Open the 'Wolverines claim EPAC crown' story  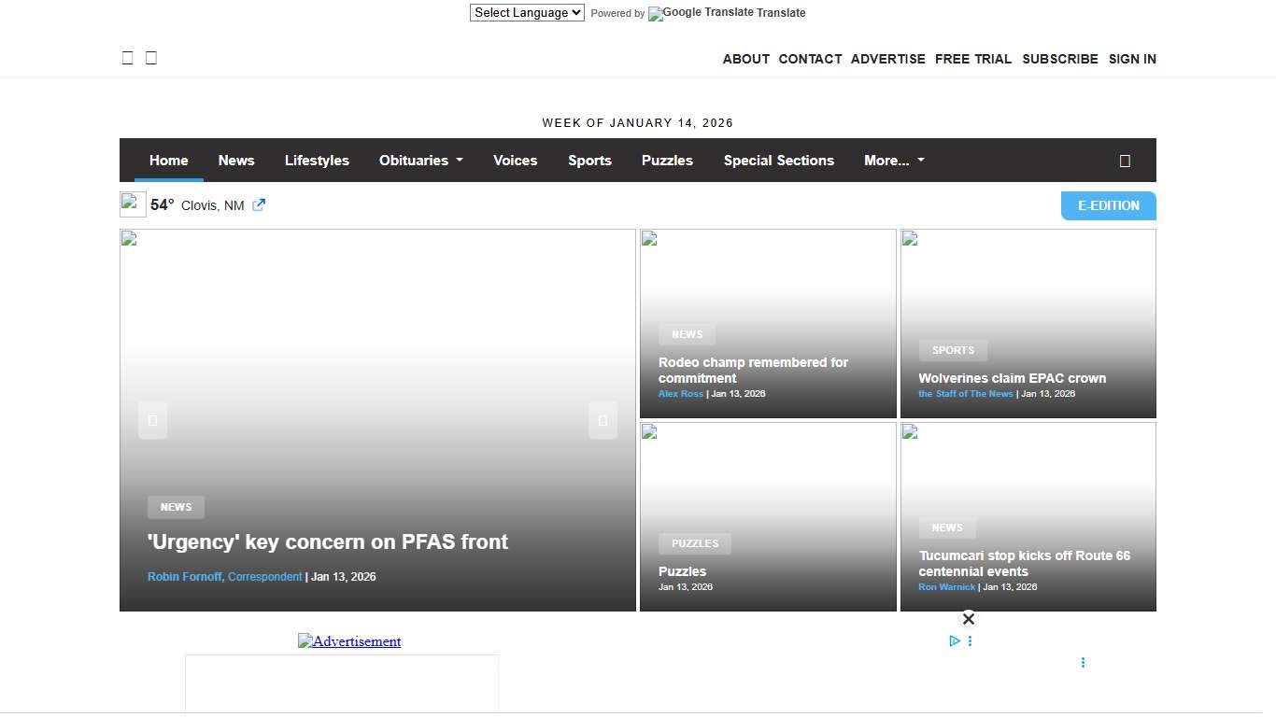[1012, 378]
